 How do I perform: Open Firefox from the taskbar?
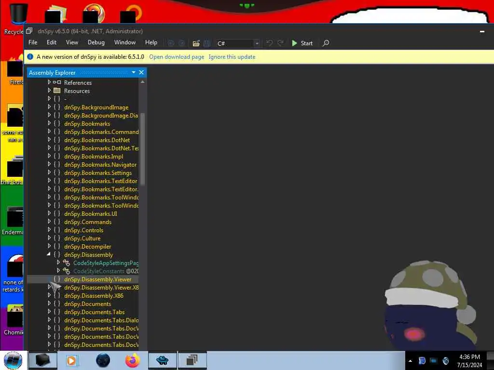pos(132,360)
